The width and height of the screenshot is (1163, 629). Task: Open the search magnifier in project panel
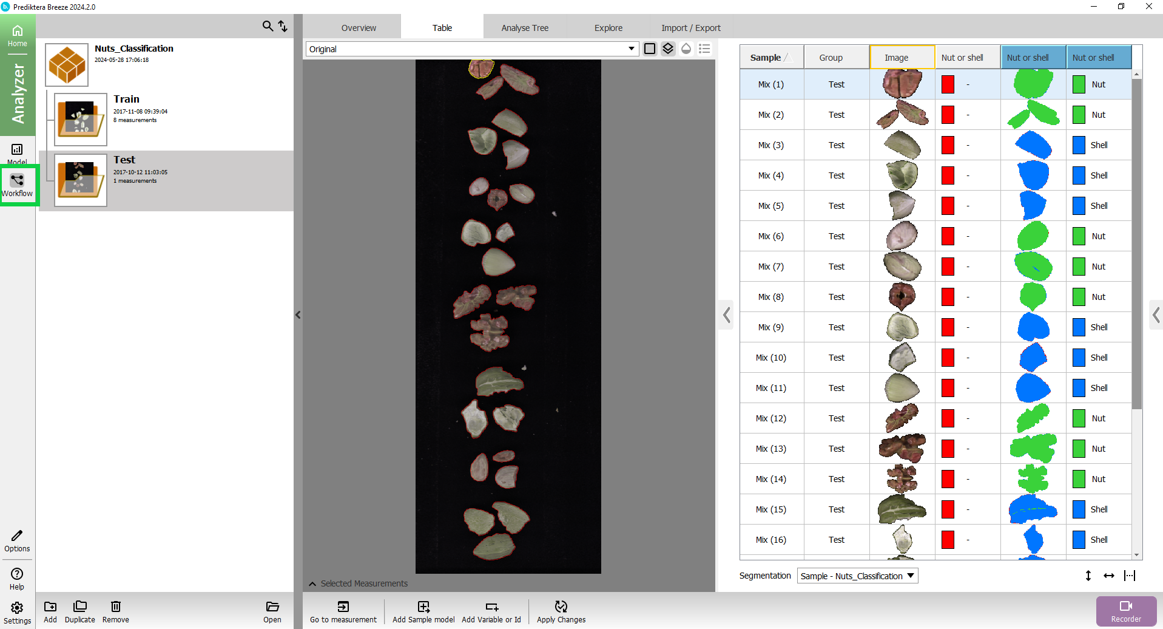268,26
